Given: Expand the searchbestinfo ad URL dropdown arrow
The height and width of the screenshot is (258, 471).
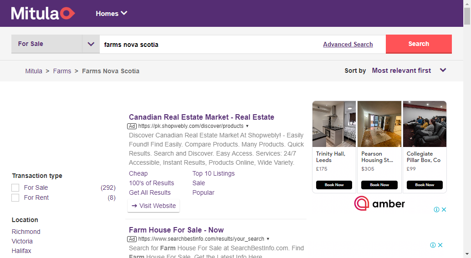Looking at the screenshot, I should (x=268, y=239).
